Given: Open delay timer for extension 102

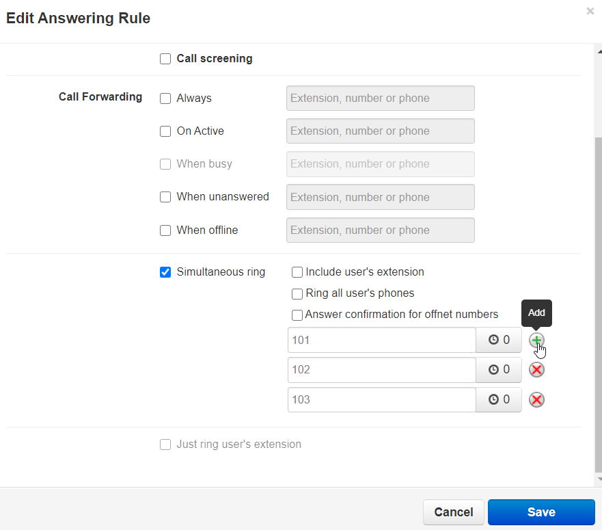Looking at the screenshot, I should pos(499,370).
